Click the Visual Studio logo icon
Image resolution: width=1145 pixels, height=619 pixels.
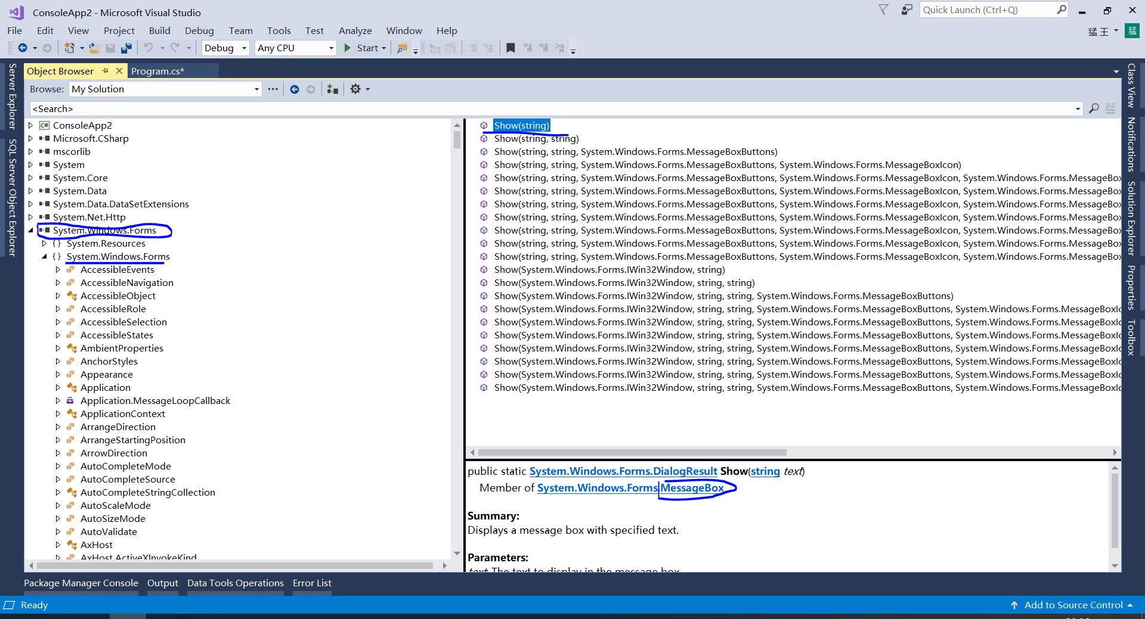16,13
